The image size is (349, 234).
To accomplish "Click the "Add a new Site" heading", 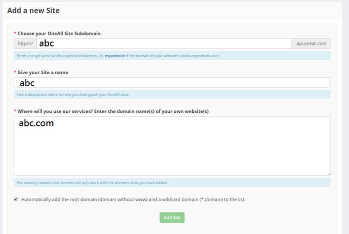I will point(33,10).
